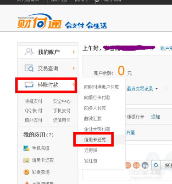The height and width of the screenshot is (184, 172).
Task: Open the 最近交易记录 dropdown
Action: point(142,89)
